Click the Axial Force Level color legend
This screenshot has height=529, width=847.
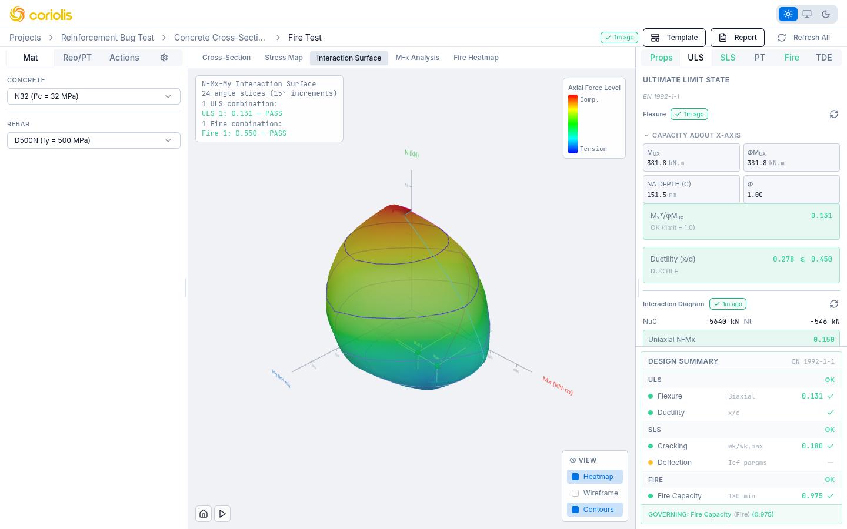(594, 118)
